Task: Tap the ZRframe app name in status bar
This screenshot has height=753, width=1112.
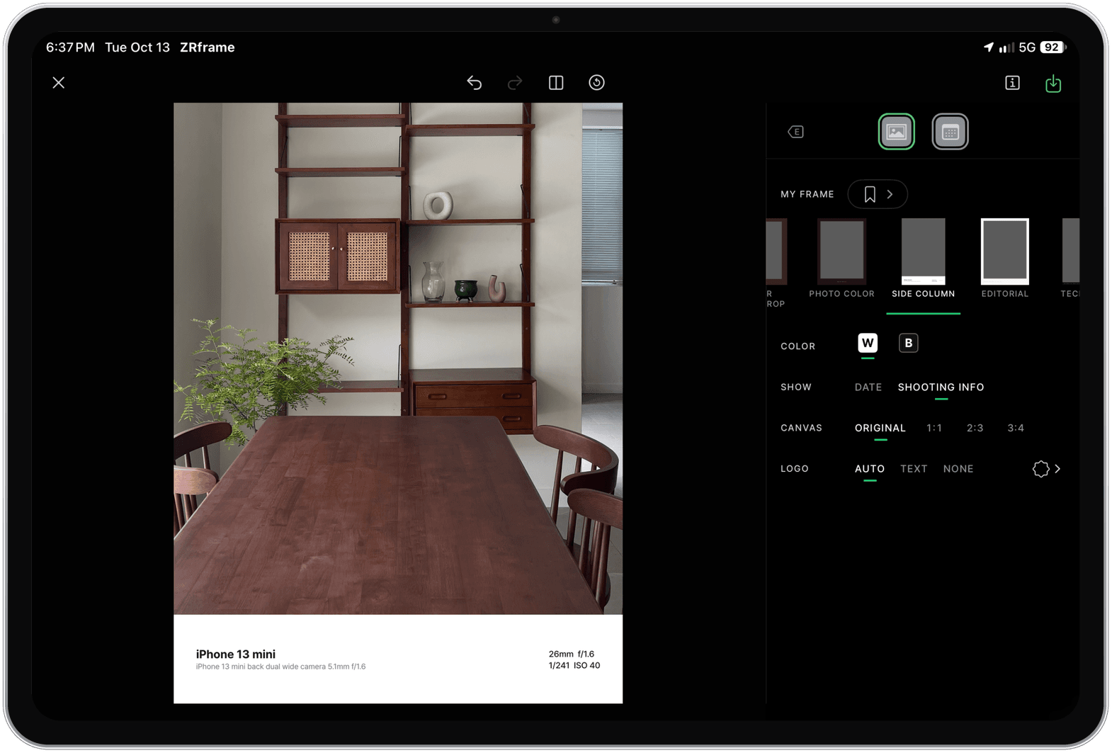Action: (x=208, y=47)
